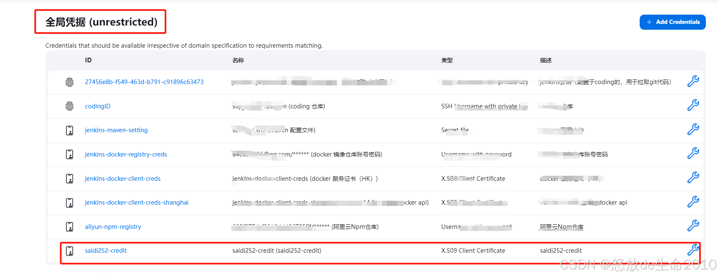
Task: Click wrench icon for aliyun-npm-registry
Action: point(693,226)
